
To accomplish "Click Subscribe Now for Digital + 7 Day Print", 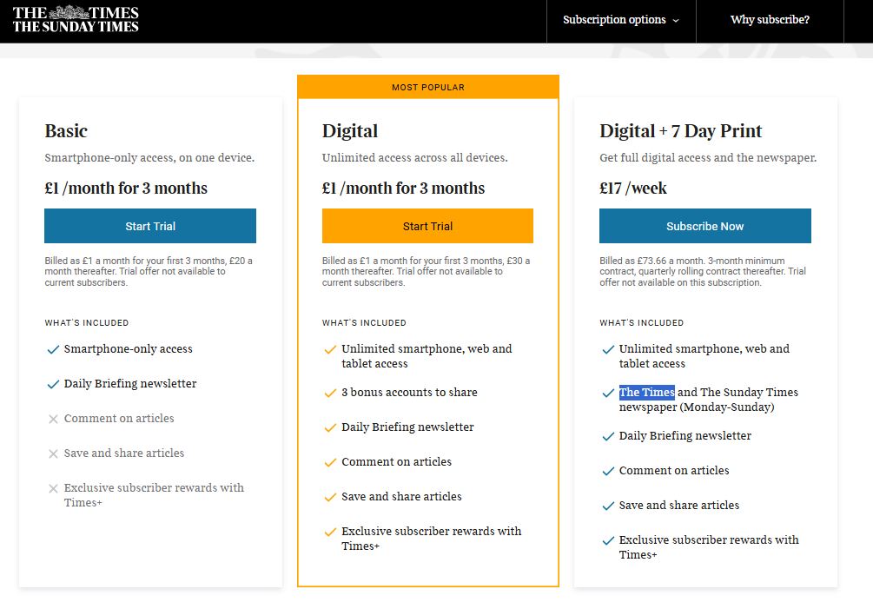I will 704,225.
